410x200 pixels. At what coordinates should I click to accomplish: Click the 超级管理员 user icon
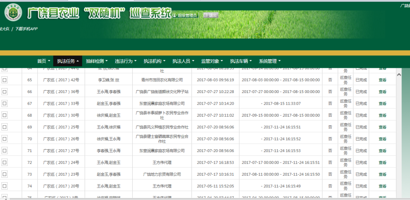tap(175, 16)
